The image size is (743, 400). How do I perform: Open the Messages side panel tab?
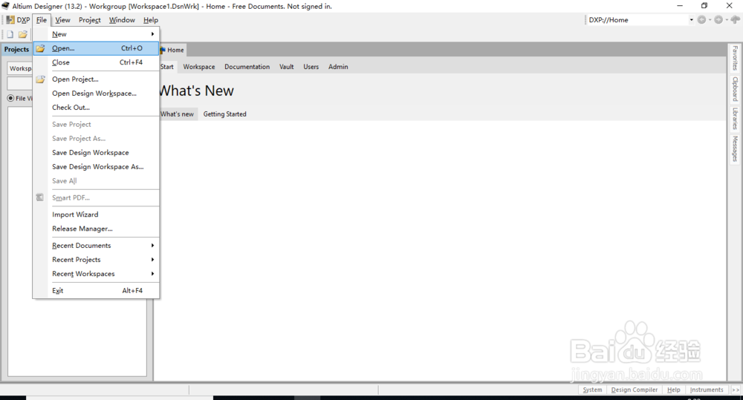click(735, 148)
